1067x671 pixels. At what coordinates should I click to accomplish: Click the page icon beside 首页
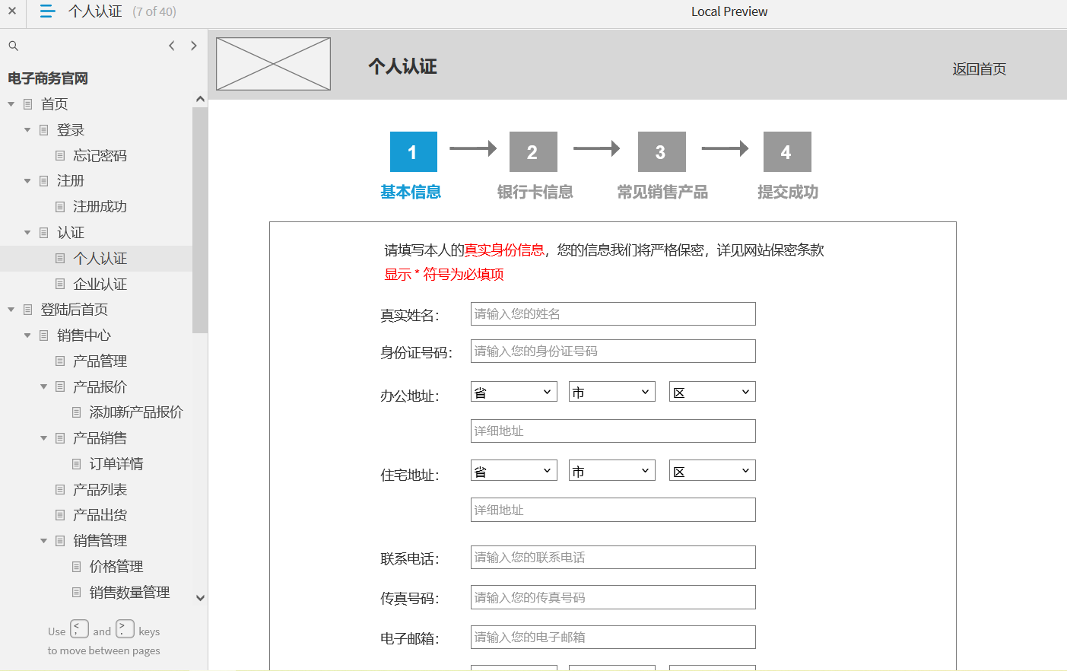[28, 104]
